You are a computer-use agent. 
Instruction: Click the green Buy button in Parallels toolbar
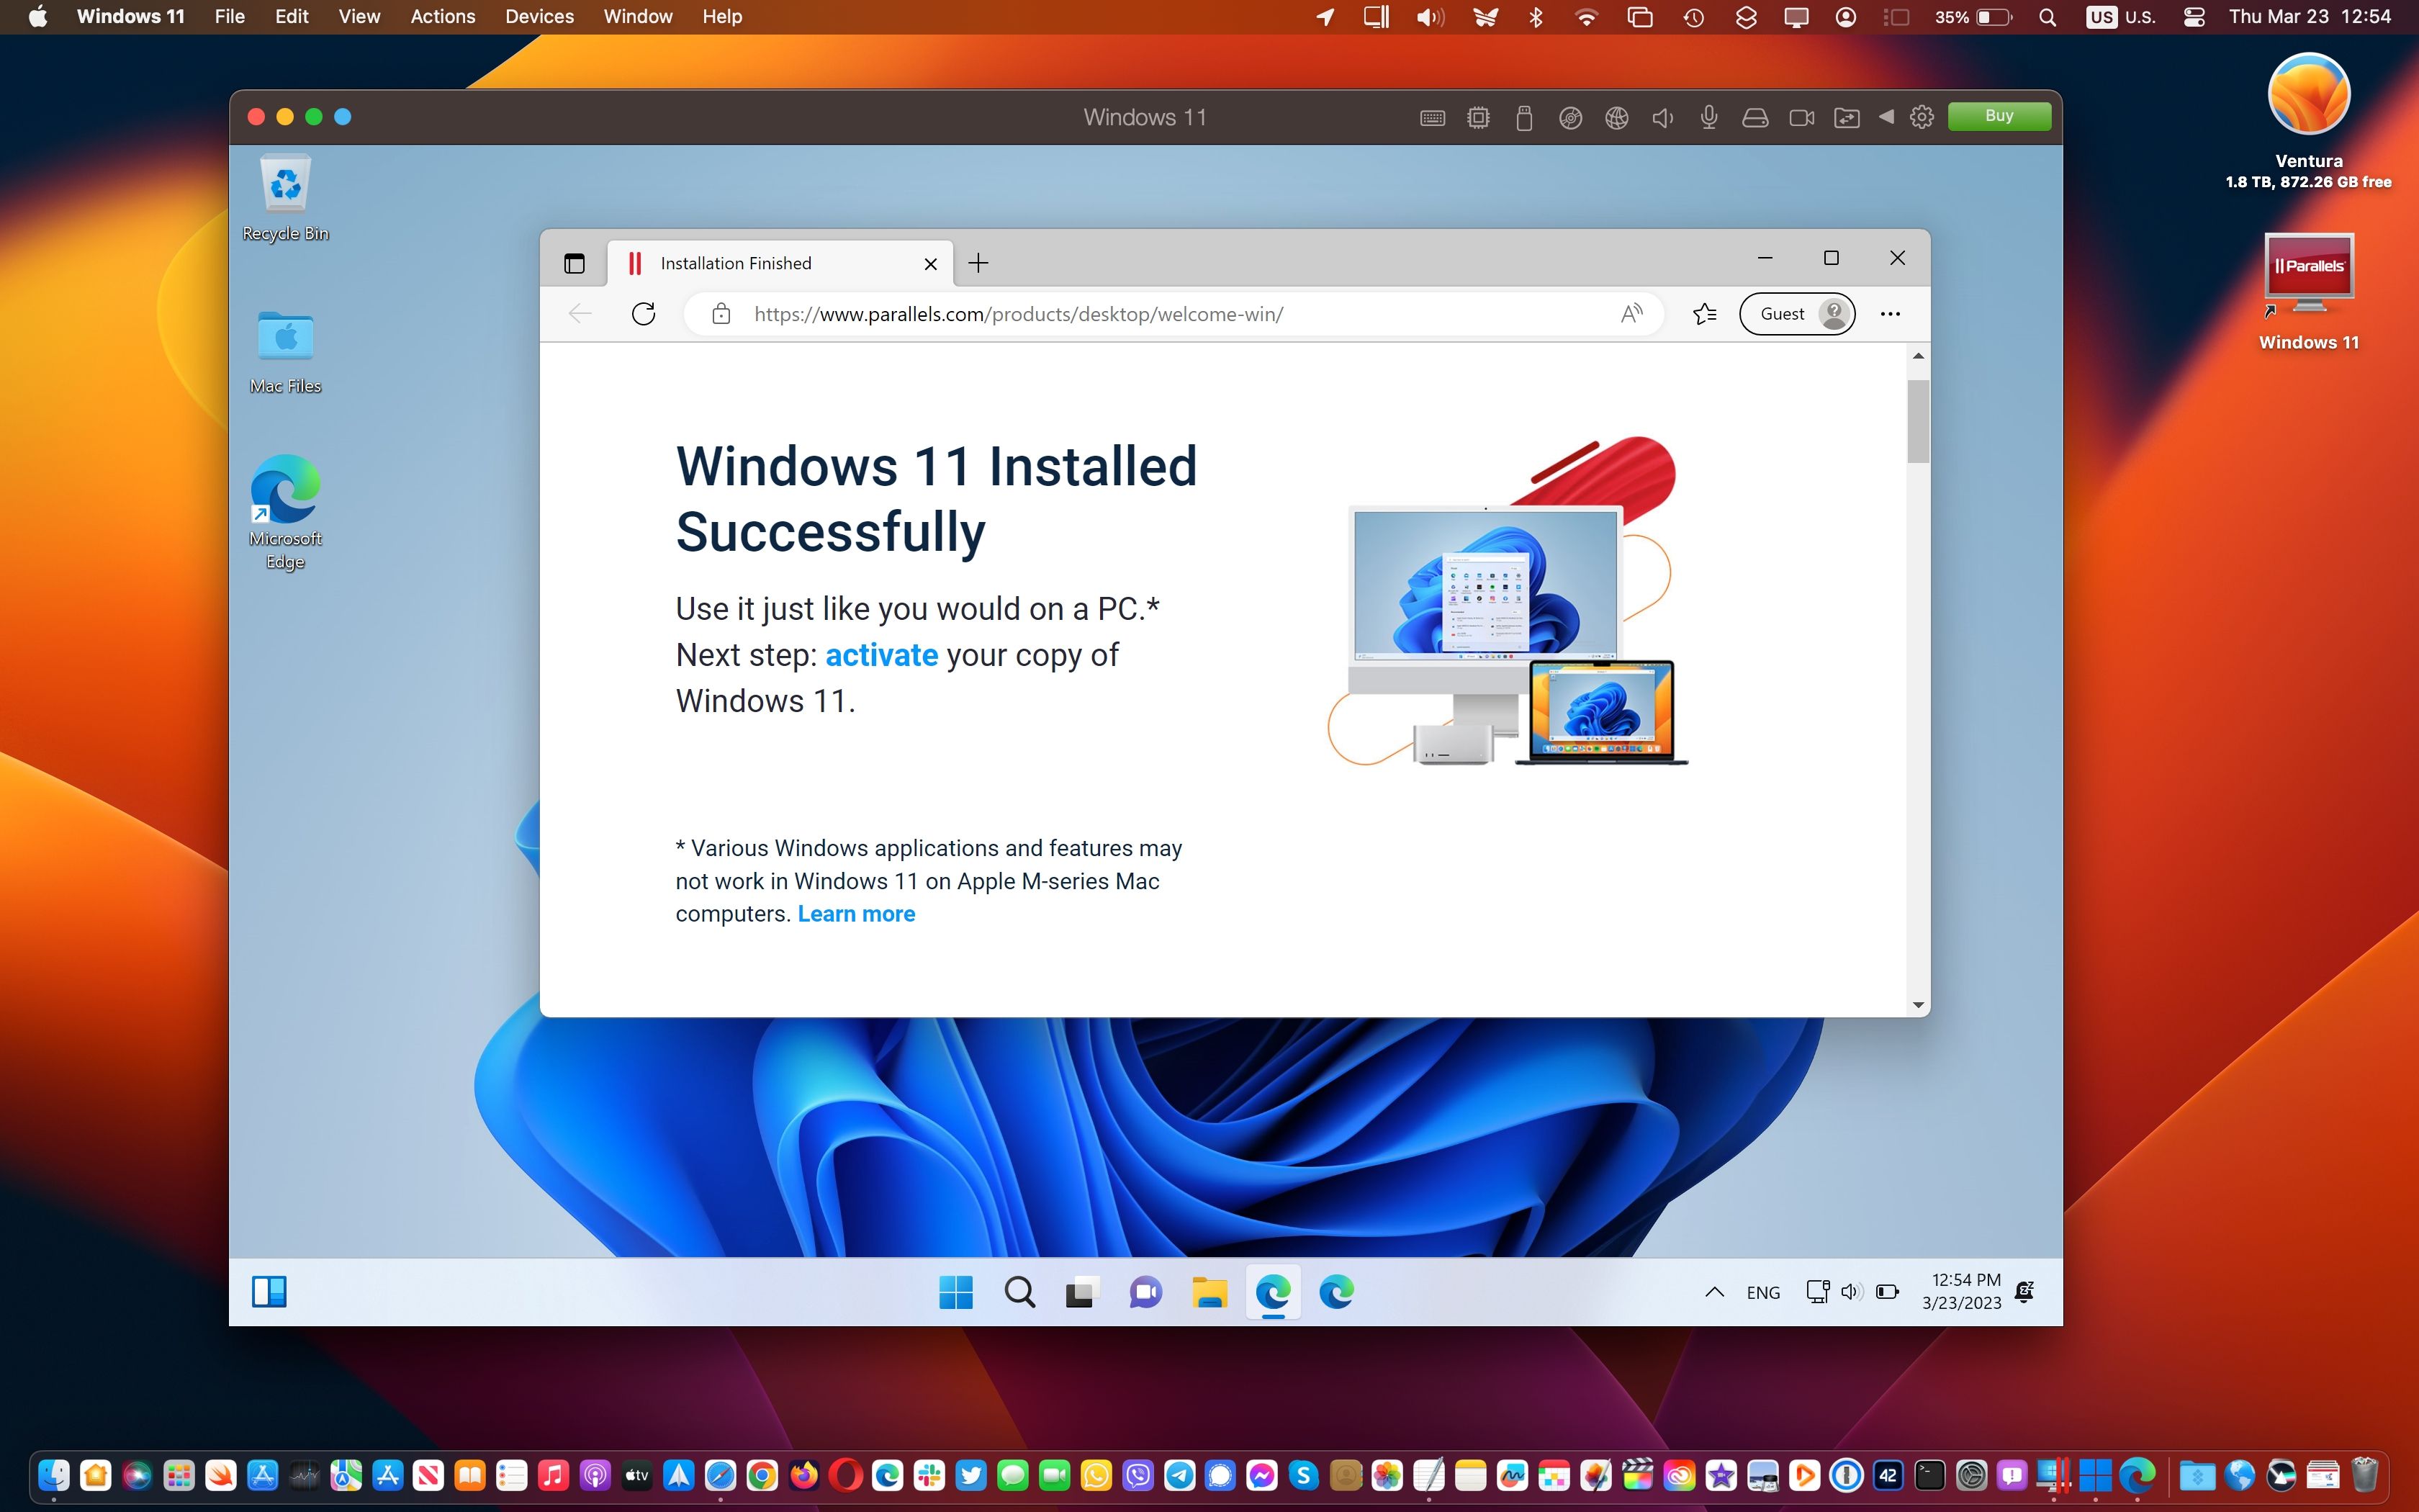pyautogui.click(x=1999, y=116)
